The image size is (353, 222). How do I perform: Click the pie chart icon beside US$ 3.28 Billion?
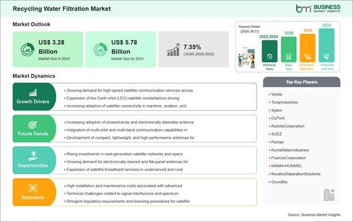28,50
